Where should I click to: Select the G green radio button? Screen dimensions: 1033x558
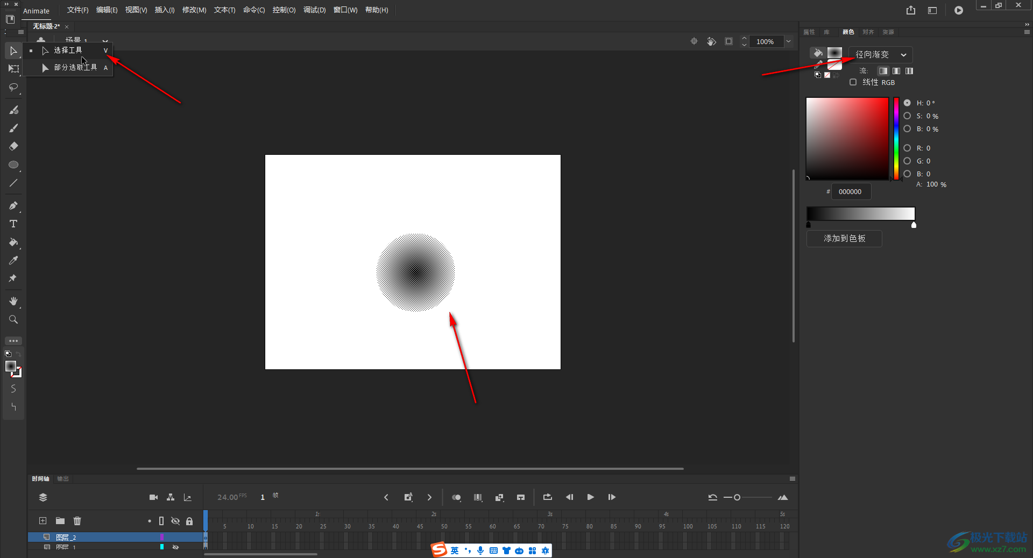(907, 161)
